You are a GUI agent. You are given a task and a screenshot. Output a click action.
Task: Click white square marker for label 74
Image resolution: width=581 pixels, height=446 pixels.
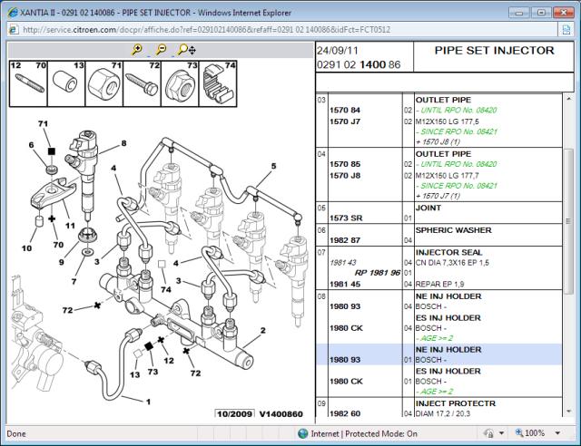pos(162,264)
